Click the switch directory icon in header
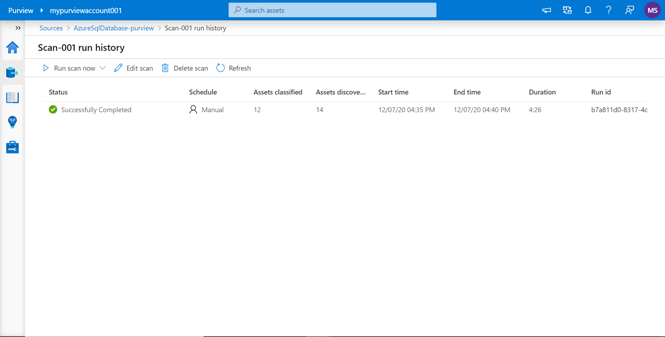The width and height of the screenshot is (665, 337). pos(567,10)
